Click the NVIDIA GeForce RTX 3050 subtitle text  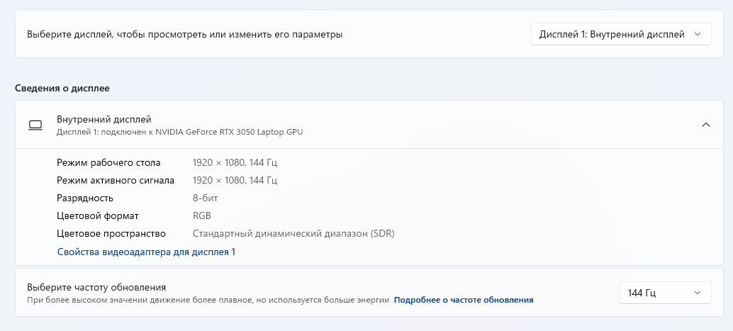point(180,132)
